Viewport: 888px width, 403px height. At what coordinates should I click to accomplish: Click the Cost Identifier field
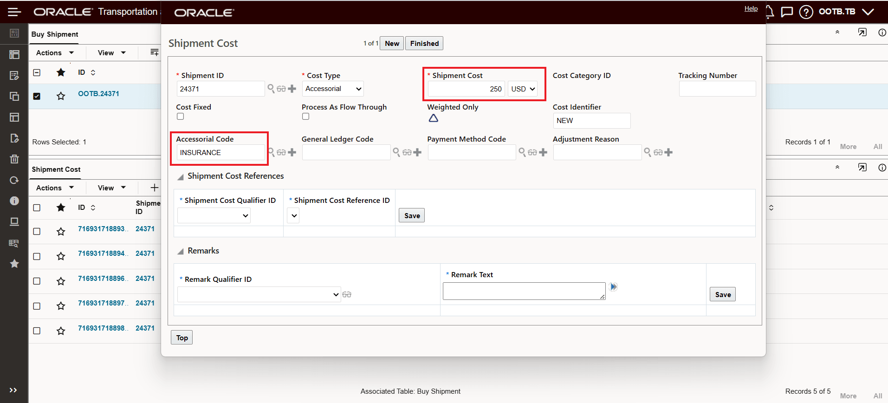[591, 120]
